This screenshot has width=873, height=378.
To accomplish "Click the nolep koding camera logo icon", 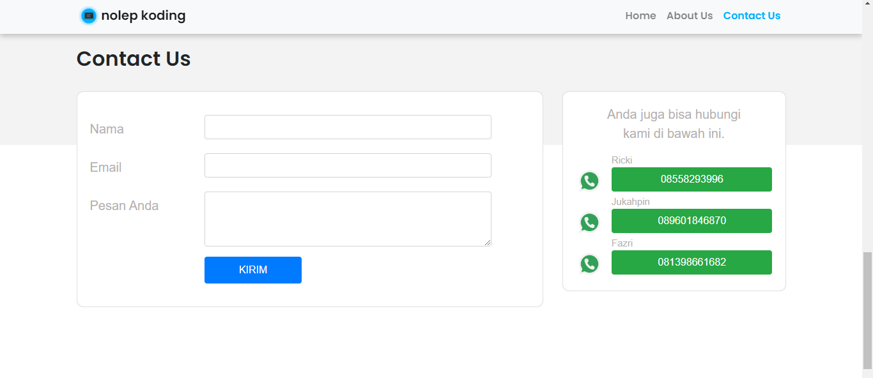I will pyautogui.click(x=88, y=15).
